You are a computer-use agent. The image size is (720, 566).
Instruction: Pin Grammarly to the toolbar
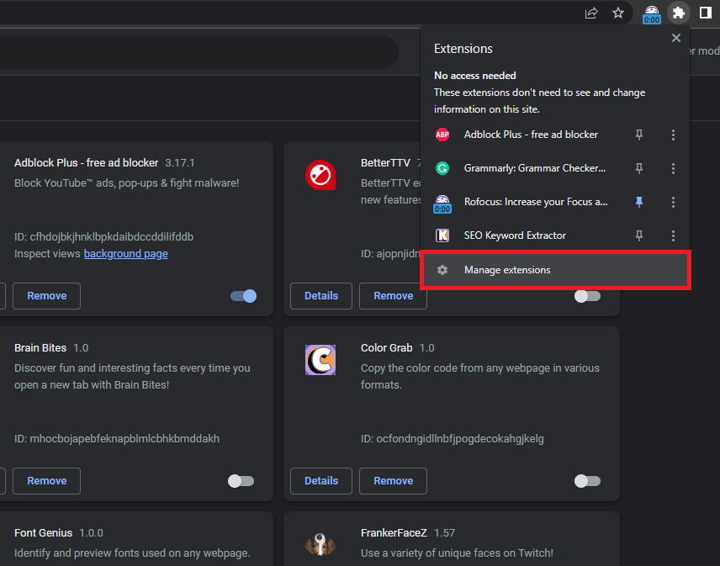(638, 168)
